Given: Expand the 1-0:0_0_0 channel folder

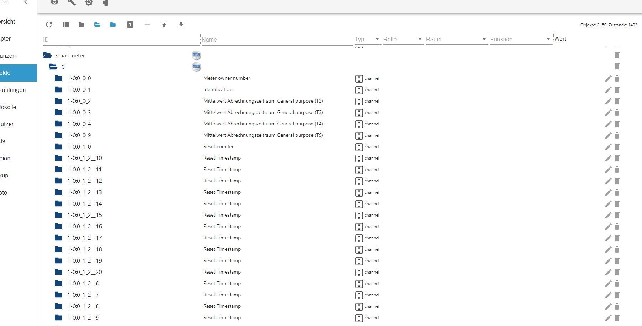Looking at the screenshot, I should (x=58, y=78).
